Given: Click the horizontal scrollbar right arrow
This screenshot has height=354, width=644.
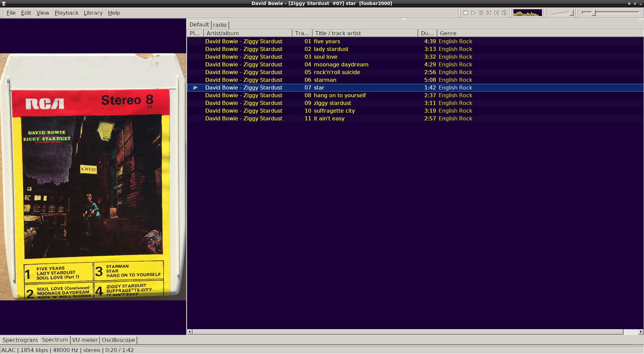Looking at the screenshot, I should coord(641,332).
